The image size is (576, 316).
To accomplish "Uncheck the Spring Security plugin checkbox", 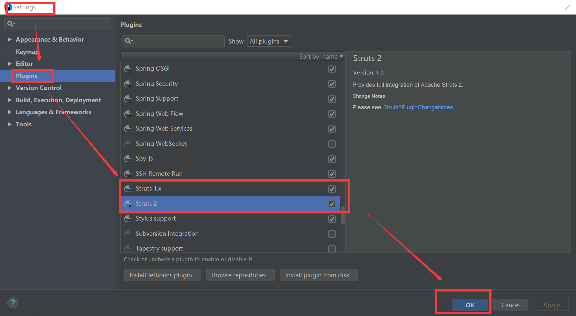I will point(332,84).
